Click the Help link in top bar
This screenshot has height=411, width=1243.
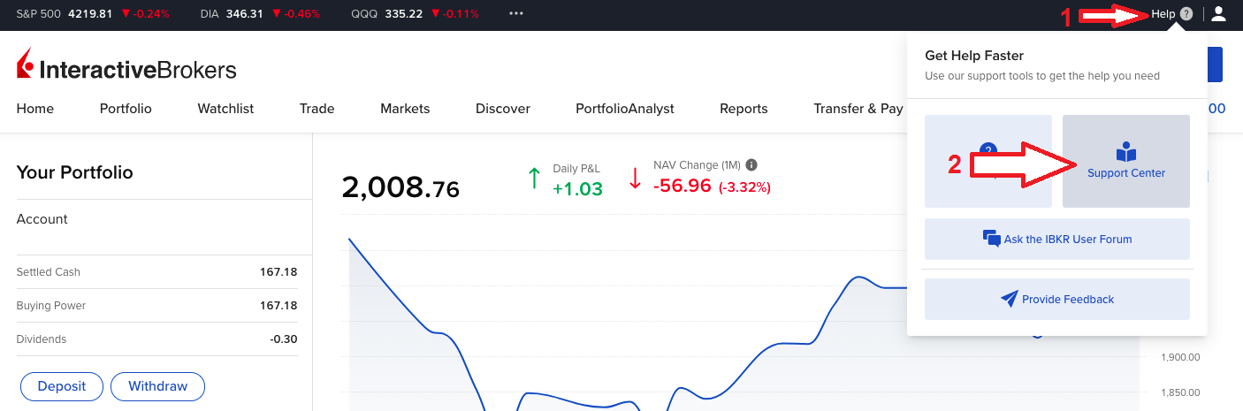tap(1163, 14)
